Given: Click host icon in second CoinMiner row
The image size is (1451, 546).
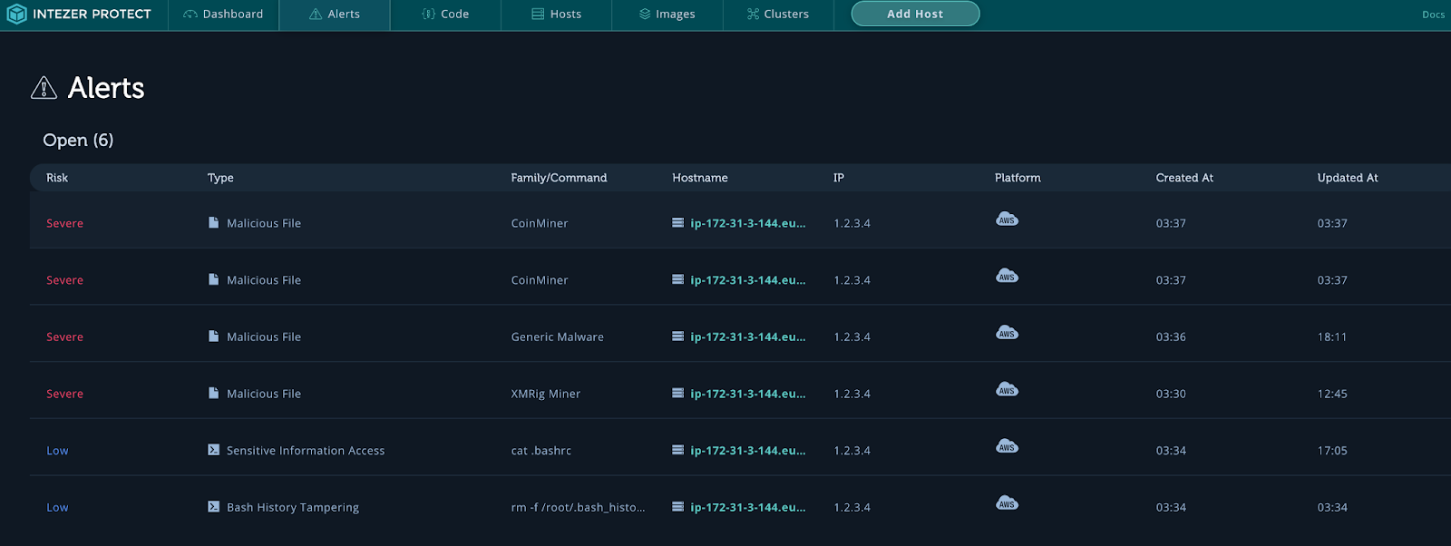Looking at the screenshot, I should point(677,279).
